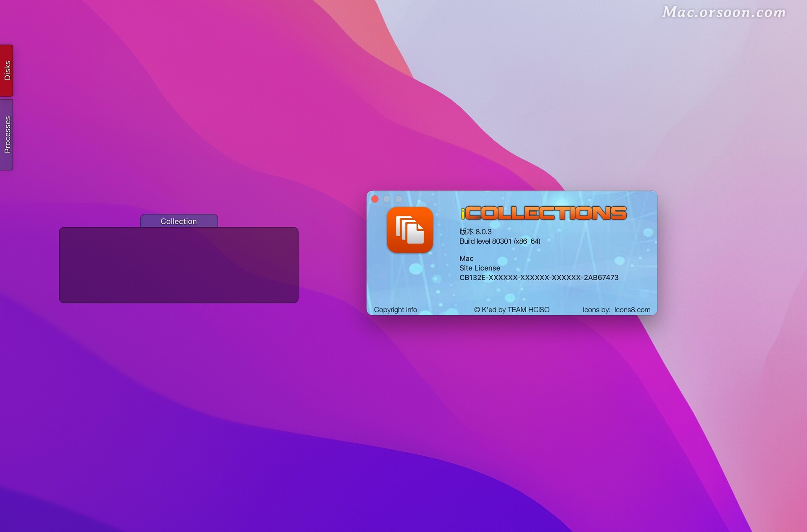Image resolution: width=807 pixels, height=532 pixels.
Task: Click the Mac licensee name
Action: click(467, 258)
